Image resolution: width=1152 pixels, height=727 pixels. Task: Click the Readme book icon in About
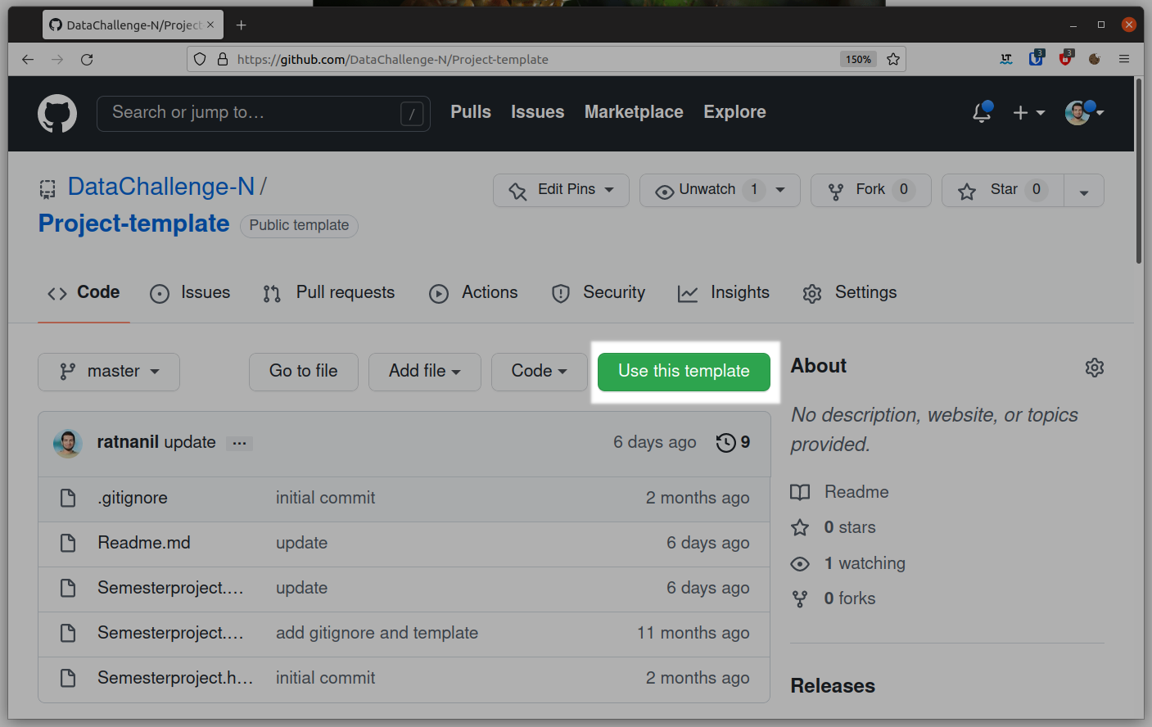(800, 492)
